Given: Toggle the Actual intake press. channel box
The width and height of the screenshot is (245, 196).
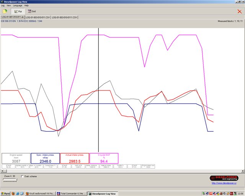Looking at the screenshot, I should tap(74, 158).
